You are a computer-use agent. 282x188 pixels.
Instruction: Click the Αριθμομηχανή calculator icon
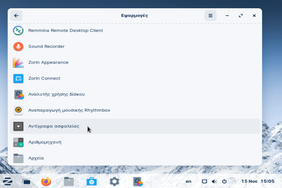tap(18, 142)
